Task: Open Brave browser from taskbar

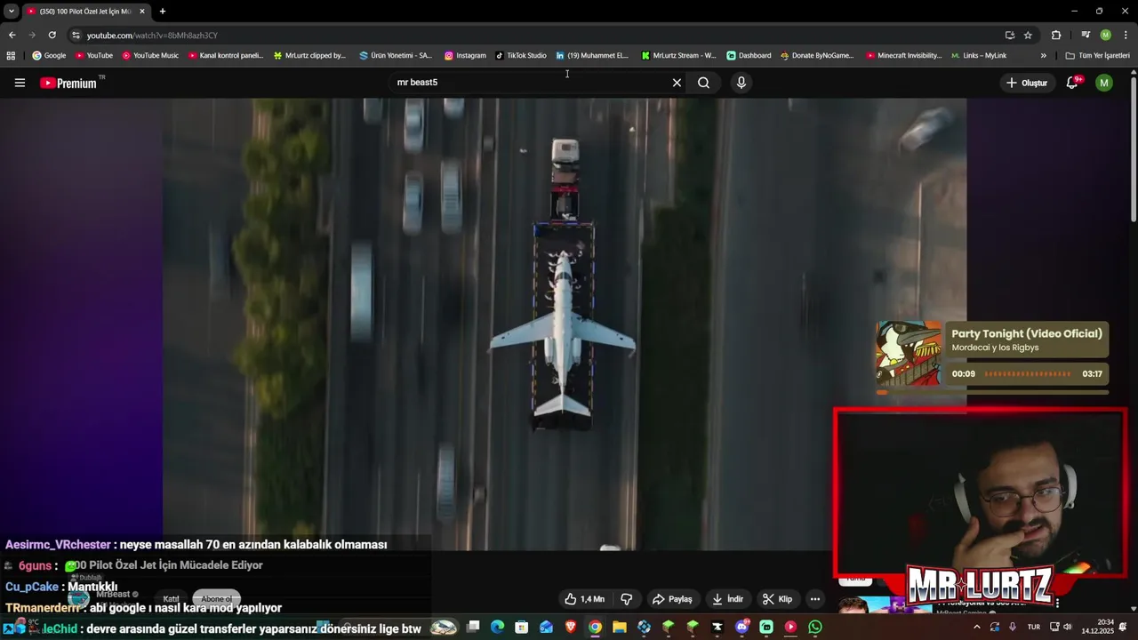Action: point(571,628)
